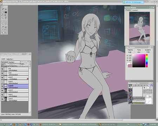Click the Start button on taskbar
Viewport: 158px width, 126px height.
coord(4,124)
